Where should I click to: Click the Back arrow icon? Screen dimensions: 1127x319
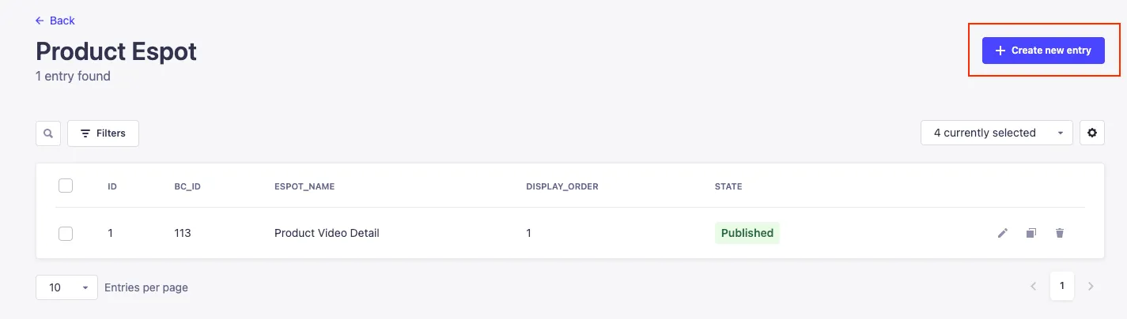pos(40,21)
